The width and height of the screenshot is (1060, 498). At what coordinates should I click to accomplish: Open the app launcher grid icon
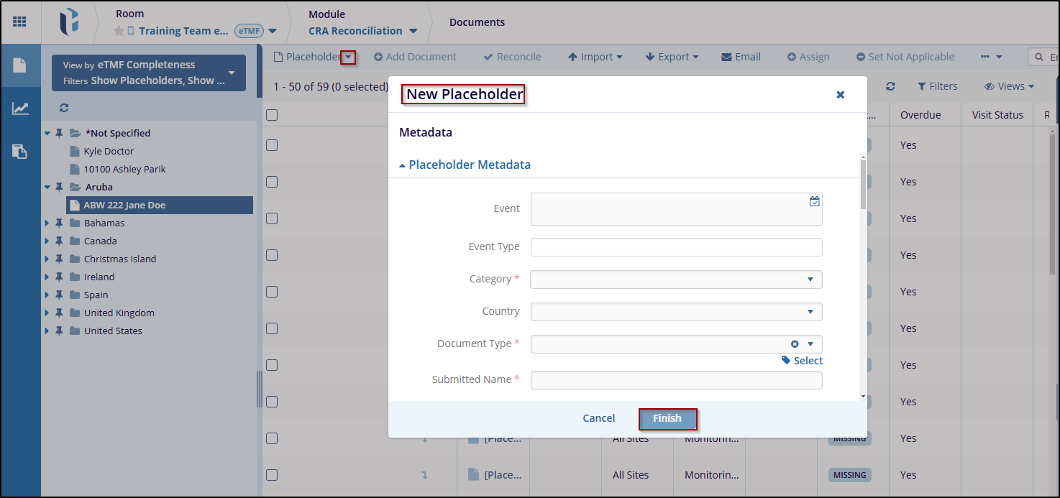[x=19, y=22]
